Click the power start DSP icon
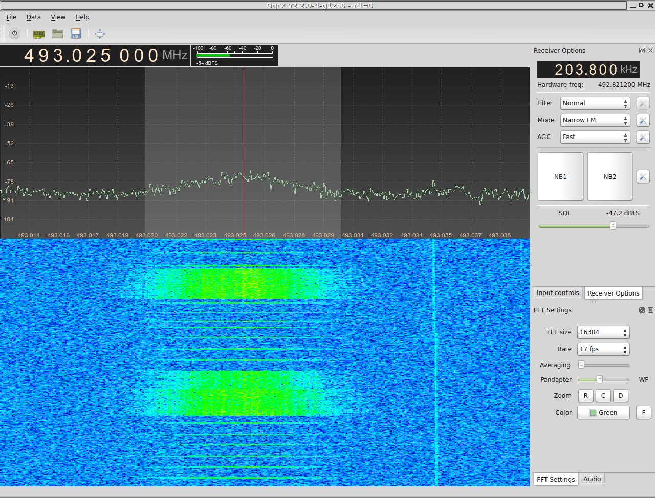 (15, 34)
